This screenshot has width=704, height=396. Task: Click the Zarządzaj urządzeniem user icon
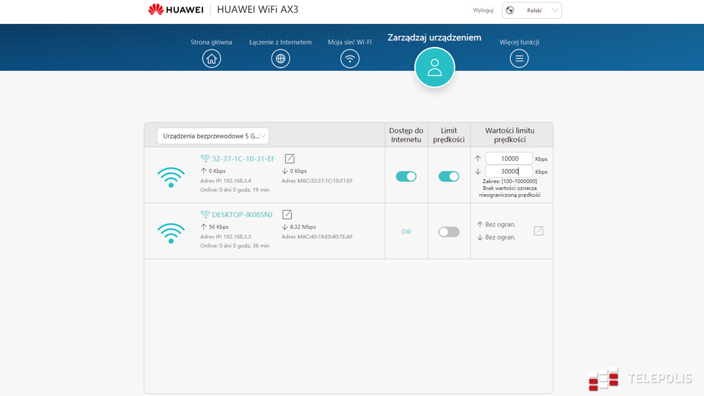[x=434, y=67]
